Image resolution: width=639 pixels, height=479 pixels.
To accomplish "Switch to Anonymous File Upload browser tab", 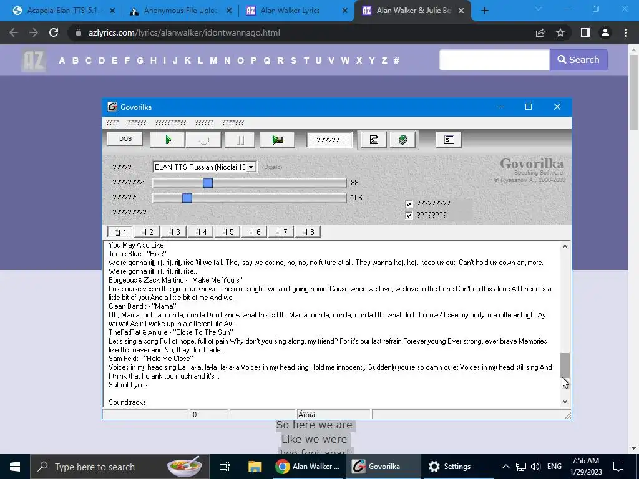I will (179, 11).
